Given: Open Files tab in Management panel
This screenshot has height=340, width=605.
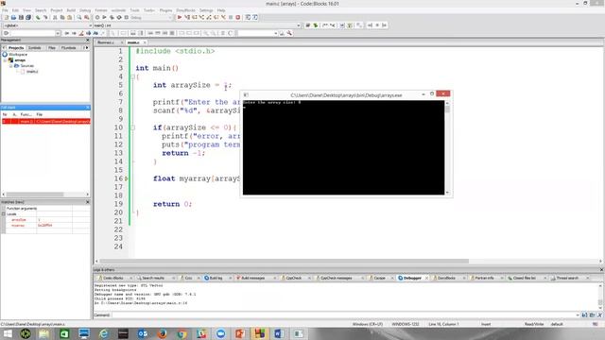Looking at the screenshot, I should tap(52, 48).
